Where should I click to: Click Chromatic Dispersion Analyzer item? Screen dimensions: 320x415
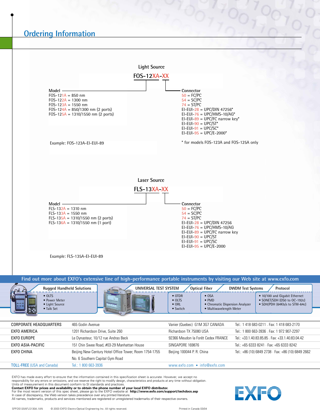(x=228, y=304)
